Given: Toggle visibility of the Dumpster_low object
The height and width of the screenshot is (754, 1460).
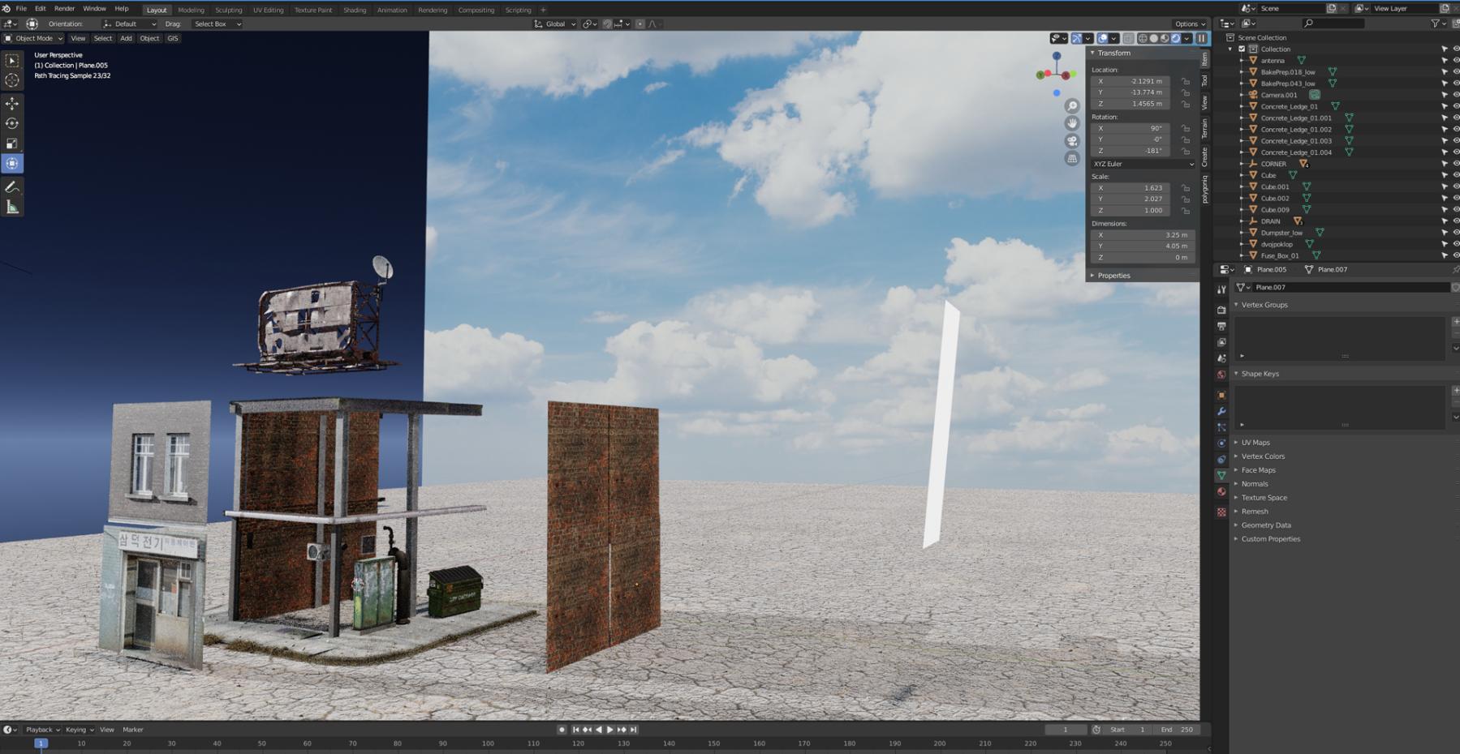Looking at the screenshot, I should (1455, 233).
